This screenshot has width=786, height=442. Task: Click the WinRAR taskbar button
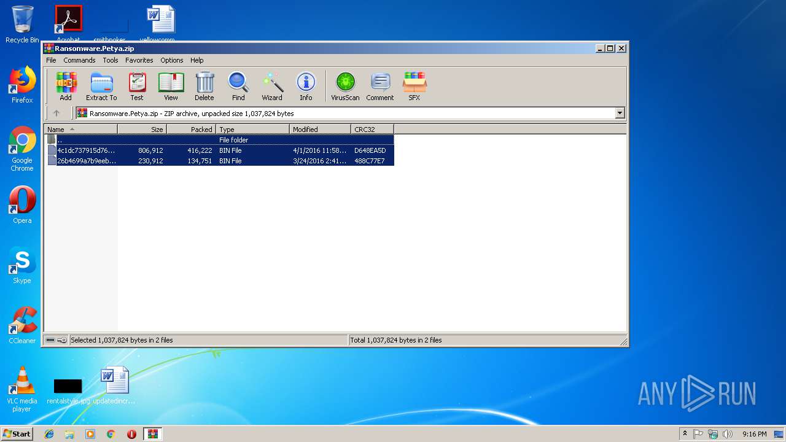coord(153,434)
